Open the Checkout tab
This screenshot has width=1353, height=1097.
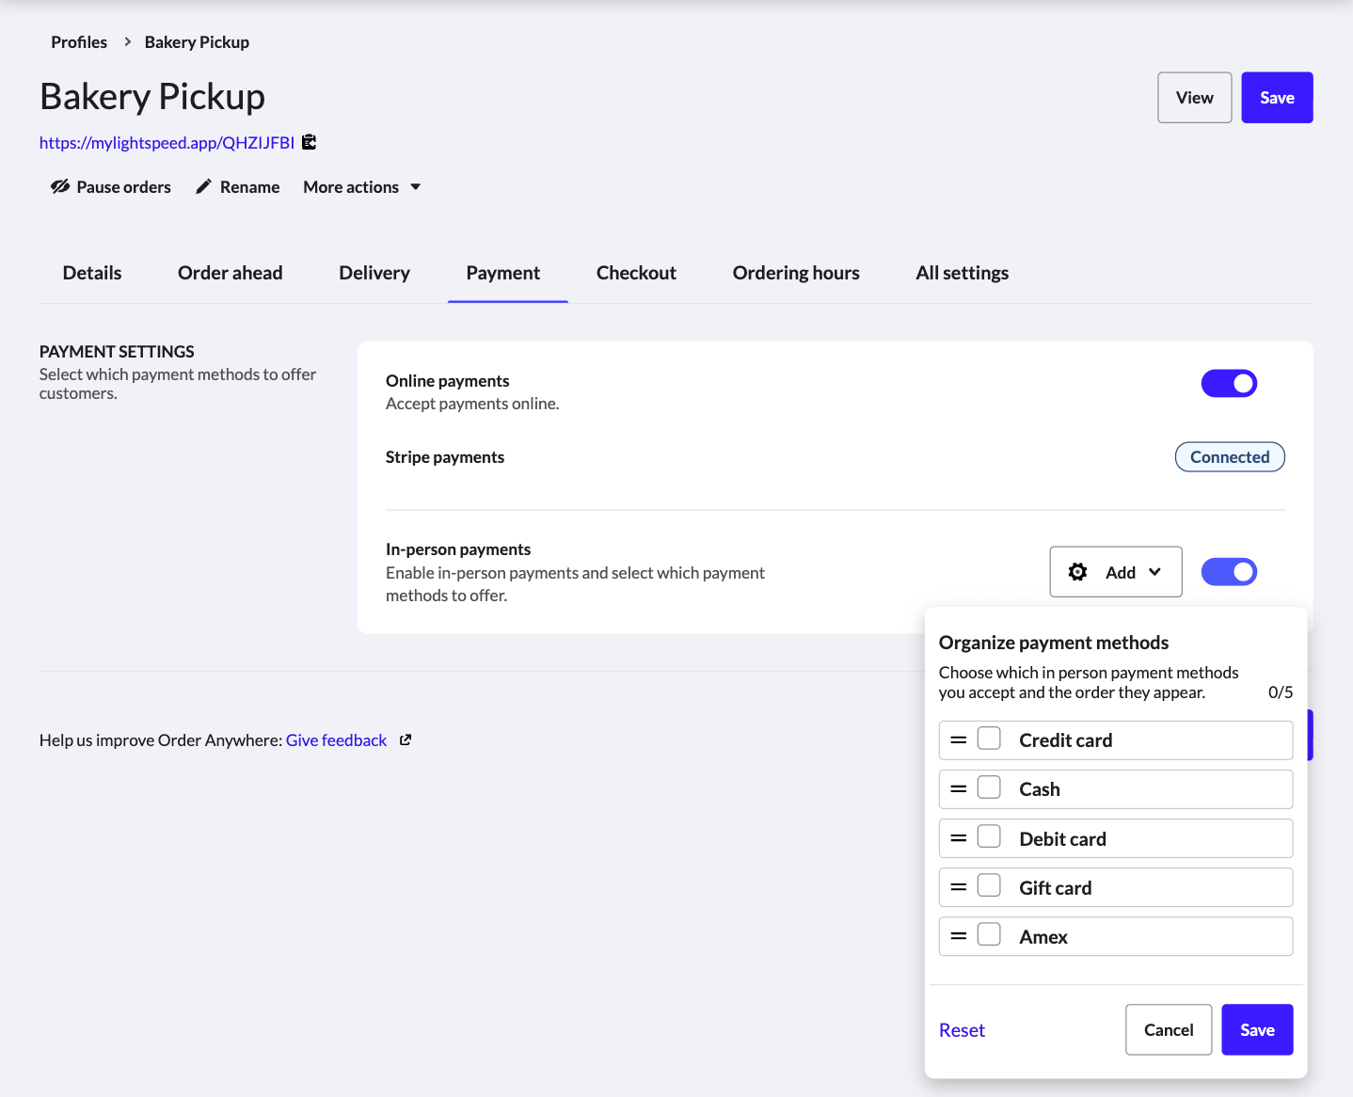point(636,273)
